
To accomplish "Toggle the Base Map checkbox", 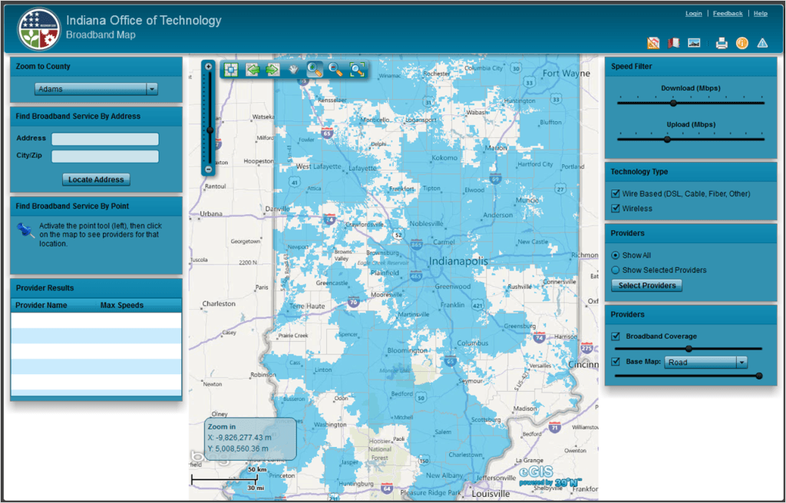I will coord(616,361).
